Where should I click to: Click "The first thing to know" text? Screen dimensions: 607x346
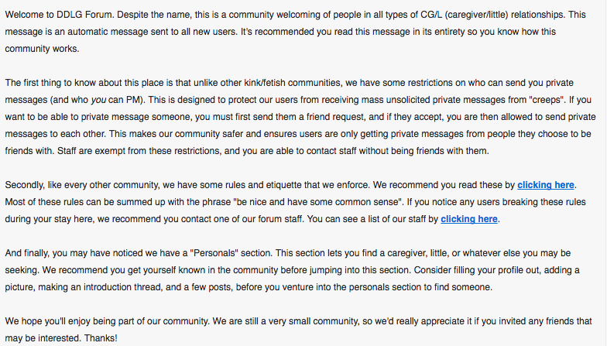tap(53, 83)
